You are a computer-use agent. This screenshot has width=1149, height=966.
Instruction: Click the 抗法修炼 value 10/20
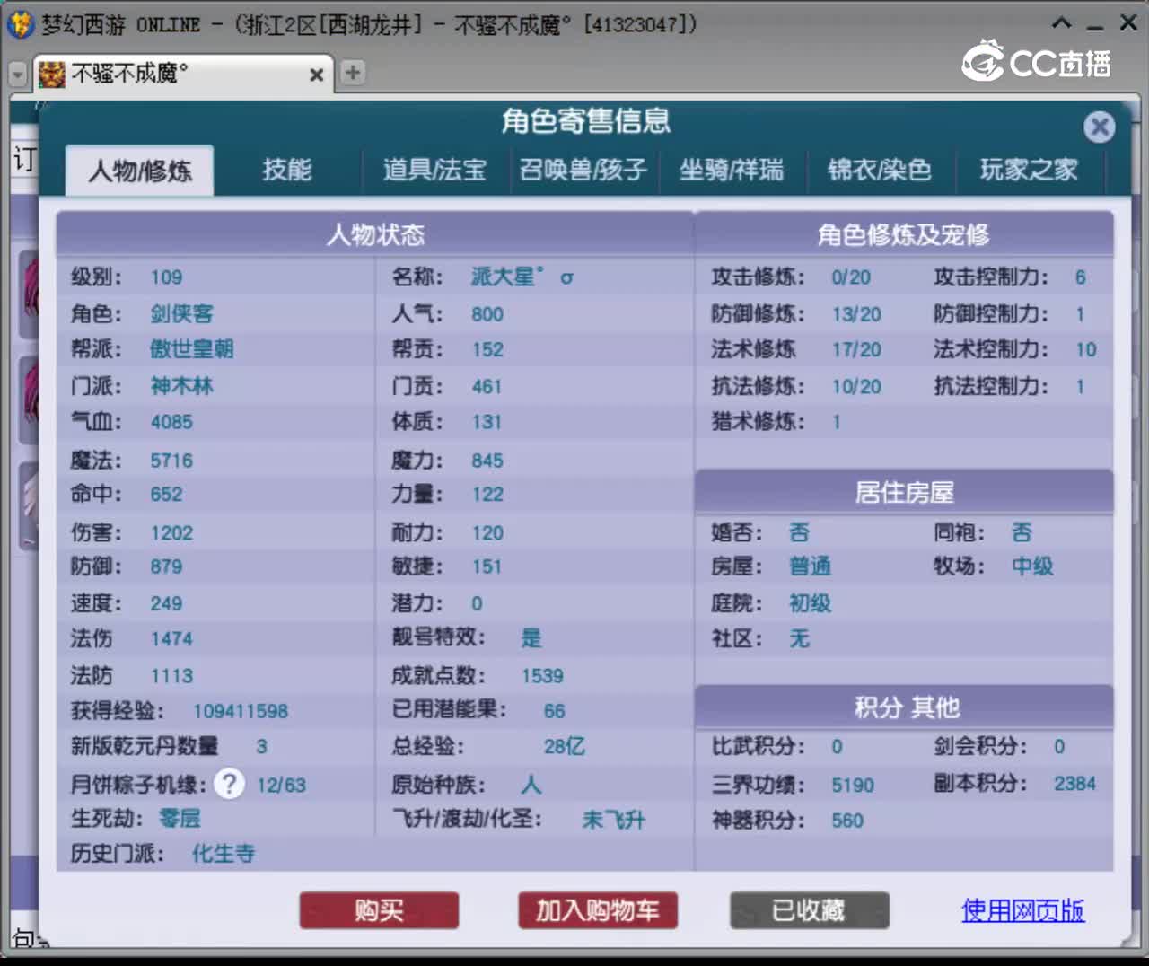856,387
